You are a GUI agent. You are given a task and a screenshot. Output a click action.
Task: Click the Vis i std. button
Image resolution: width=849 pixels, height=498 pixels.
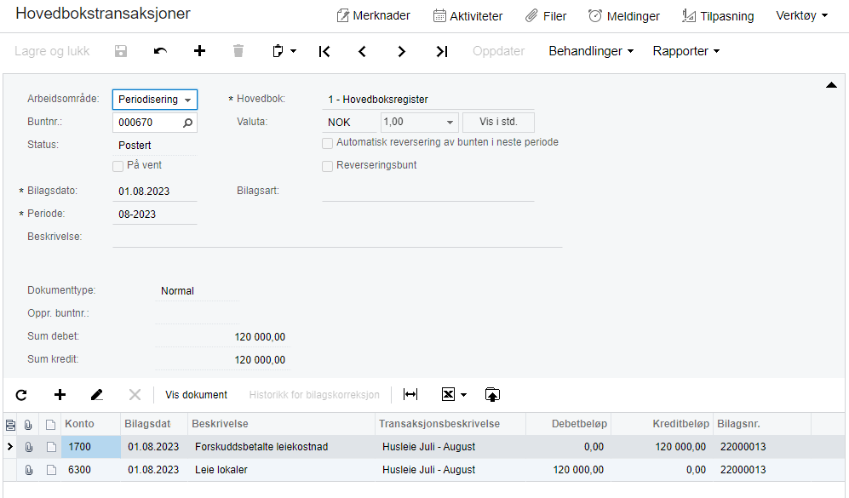point(498,123)
